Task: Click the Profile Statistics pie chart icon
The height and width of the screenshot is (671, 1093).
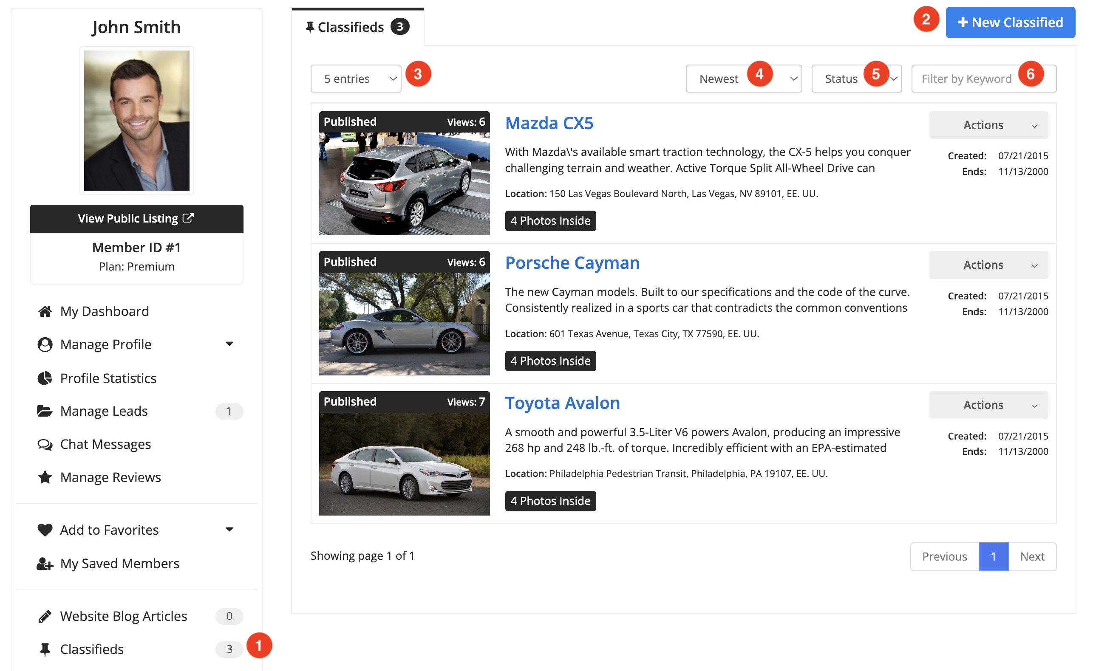Action: point(45,378)
